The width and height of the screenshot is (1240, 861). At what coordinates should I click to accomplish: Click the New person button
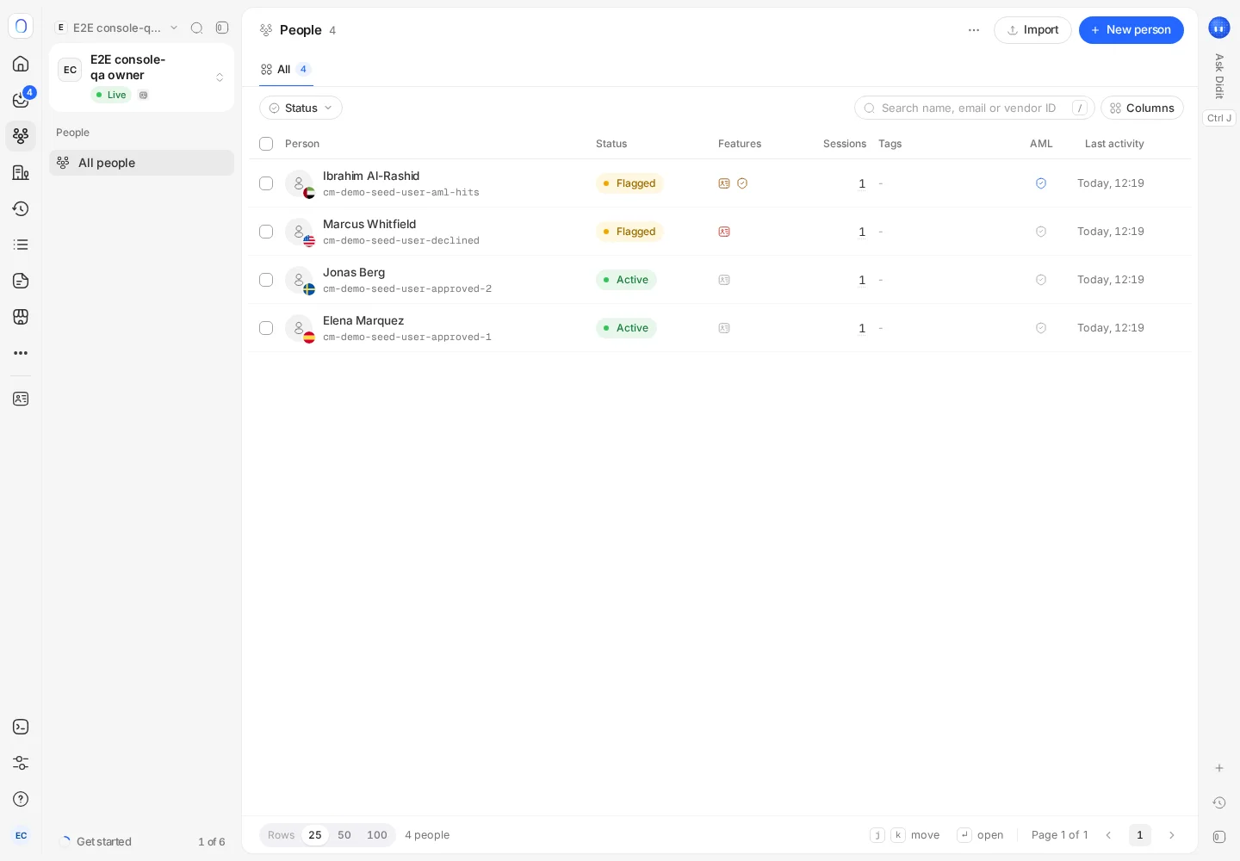(1131, 30)
